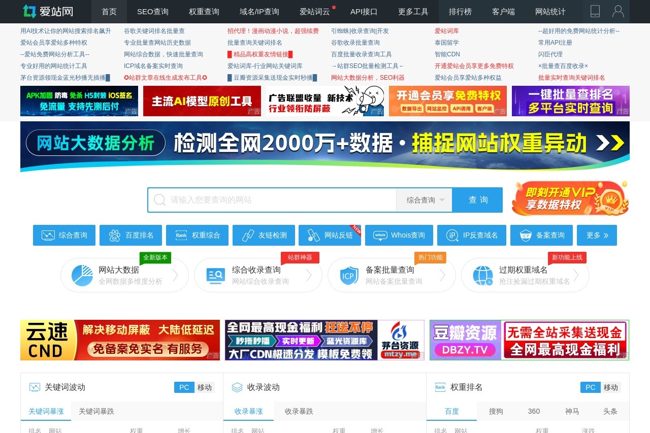This screenshot has height=433, width=650.
Task: Switch 权重排名 panel to 移动
Action: coord(611,387)
